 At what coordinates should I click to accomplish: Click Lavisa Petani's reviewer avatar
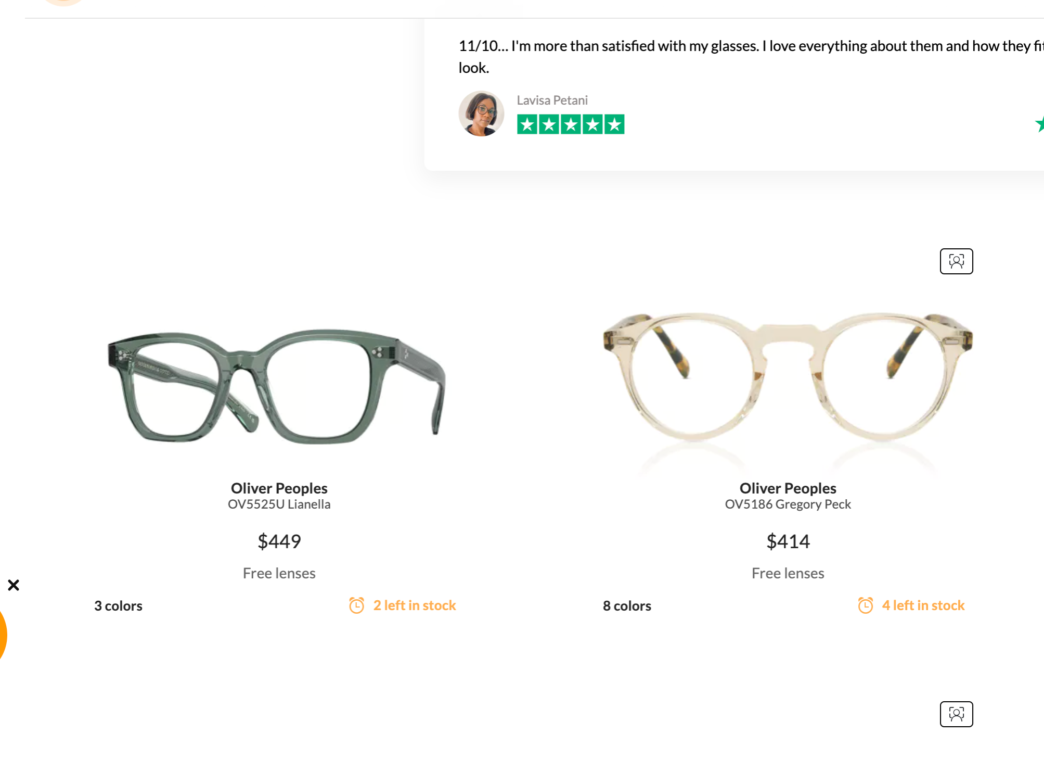(481, 114)
